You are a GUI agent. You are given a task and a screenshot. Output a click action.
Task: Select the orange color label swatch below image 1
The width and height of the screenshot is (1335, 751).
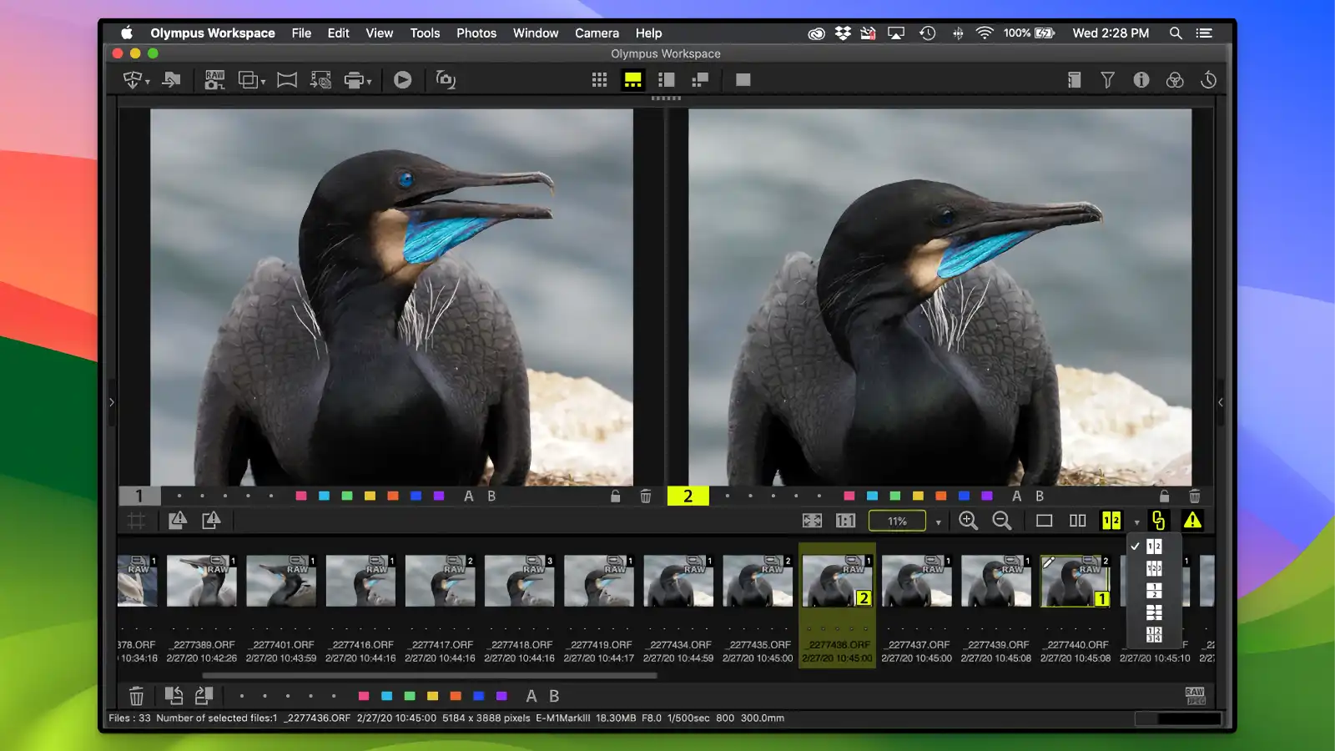click(x=393, y=495)
